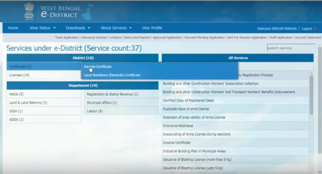Screen dimensions: 322x174
Task: Open the View Status dropdown menu
Action: pyautogui.click(x=43, y=28)
